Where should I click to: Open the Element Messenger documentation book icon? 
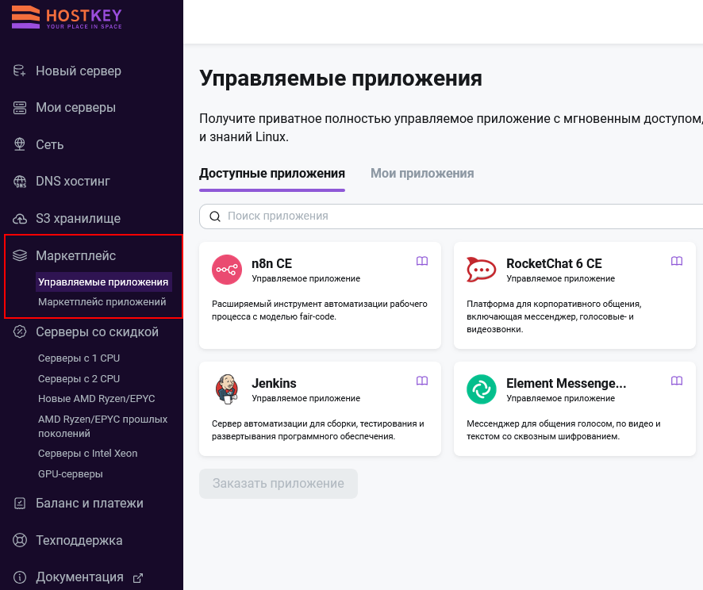tap(677, 381)
